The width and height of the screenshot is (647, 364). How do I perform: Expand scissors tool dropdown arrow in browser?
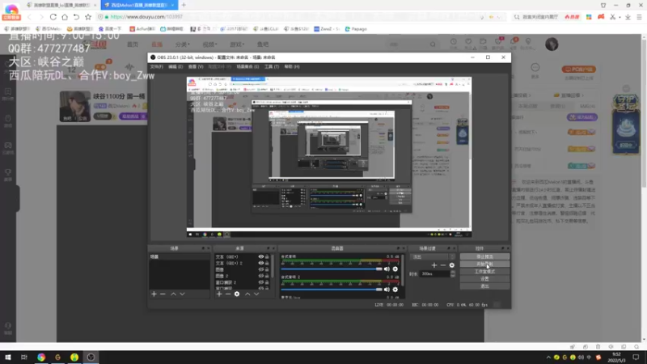619,17
